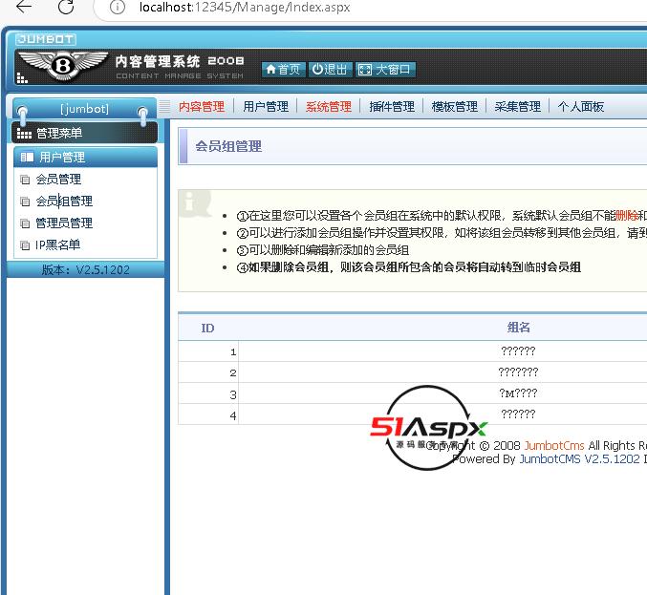Screen dimensions: 647x595
Task: Click the 退出 logout button
Action: click(330, 70)
